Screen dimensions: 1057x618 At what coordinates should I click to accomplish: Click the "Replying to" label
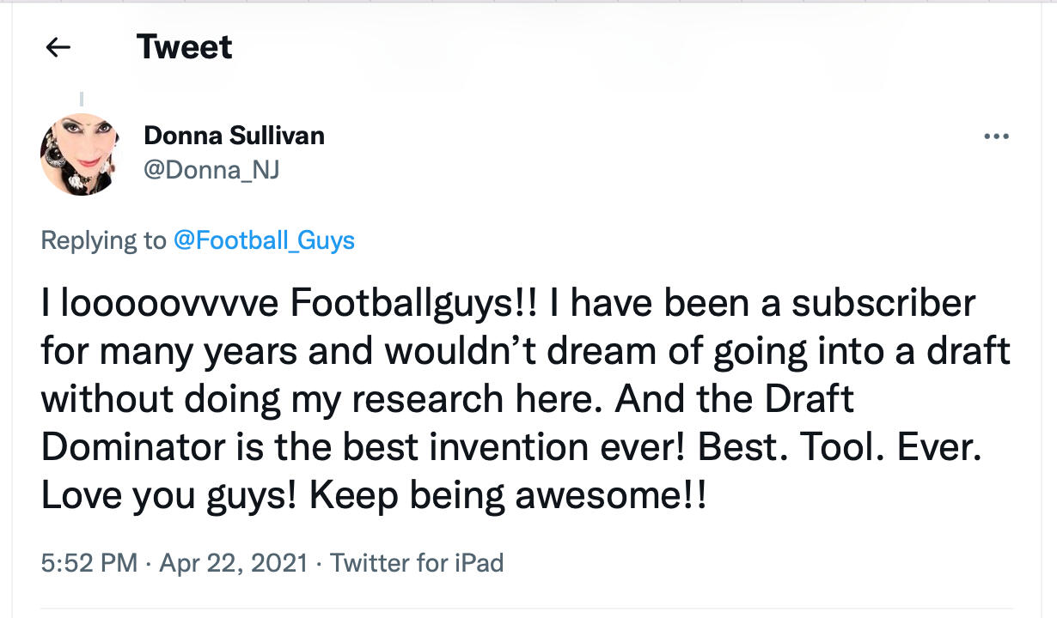[103, 239]
